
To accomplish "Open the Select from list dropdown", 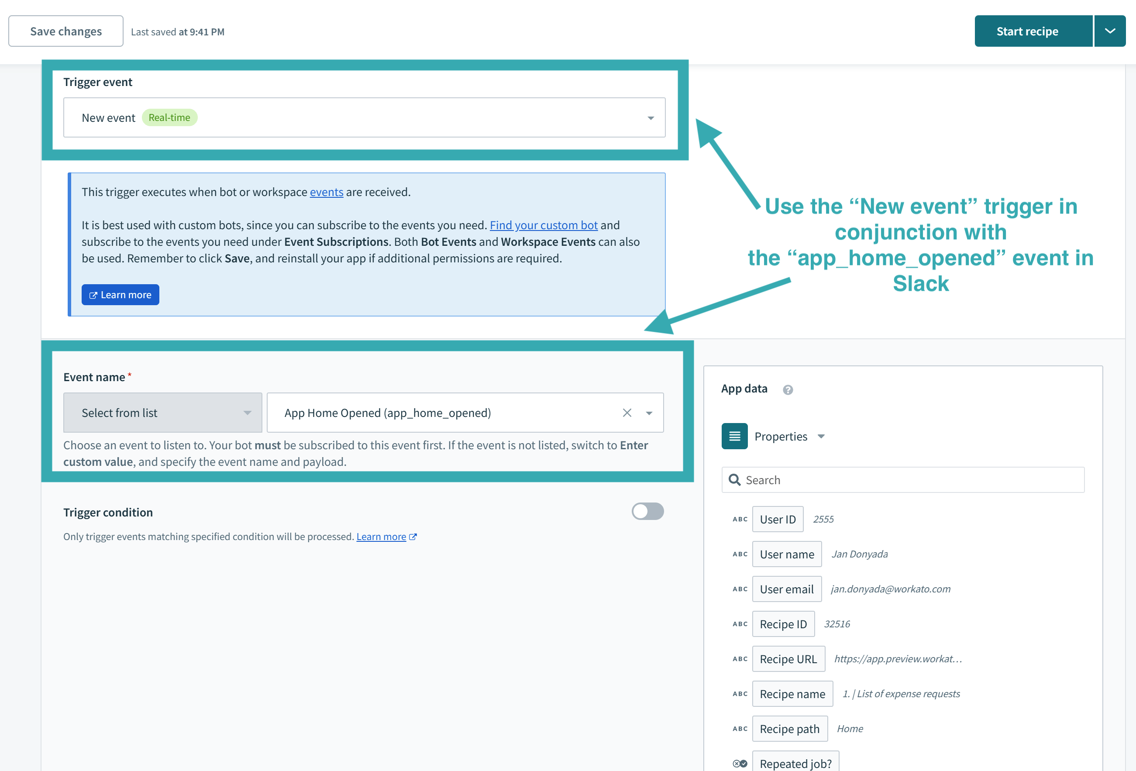I will pyautogui.click(x=163, y=413).
